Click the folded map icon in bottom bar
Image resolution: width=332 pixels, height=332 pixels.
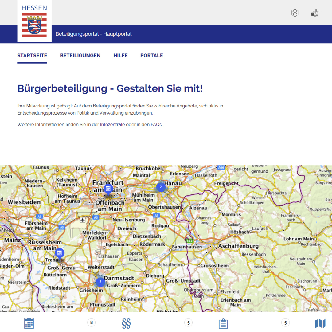click(x=320, y=323)
